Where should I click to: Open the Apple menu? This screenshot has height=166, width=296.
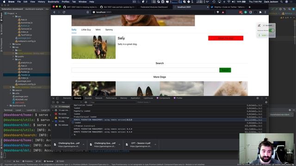point(4,2)
